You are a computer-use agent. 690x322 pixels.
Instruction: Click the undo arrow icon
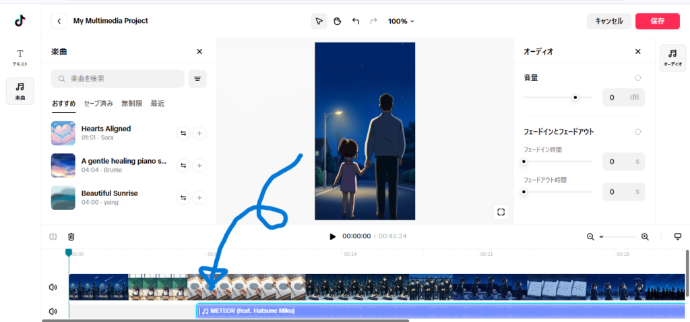click(356, 21)
